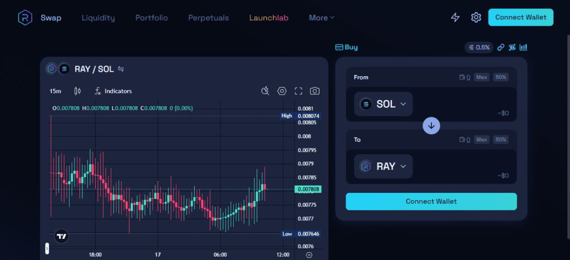Toggle the chart view icon
The height and width of the screenshot is (260, 570).
(523, 47)
